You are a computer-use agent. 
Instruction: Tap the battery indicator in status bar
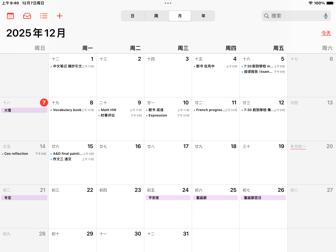click(330, 3)
